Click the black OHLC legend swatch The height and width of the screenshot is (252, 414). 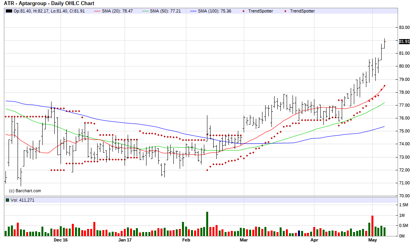pos(9,11)
